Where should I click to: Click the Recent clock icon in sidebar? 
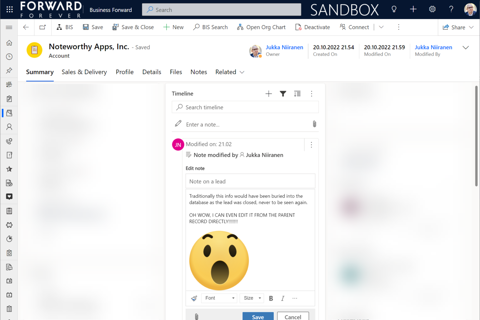[9, 57]
